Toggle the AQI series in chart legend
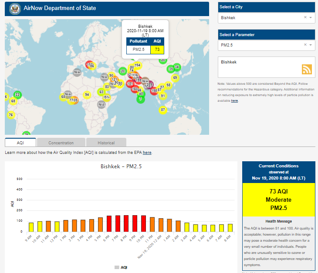This screenshot has height=273, width=318. point(121,267)
